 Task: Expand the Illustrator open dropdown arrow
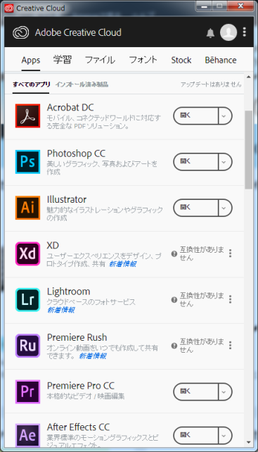[225, 208]
